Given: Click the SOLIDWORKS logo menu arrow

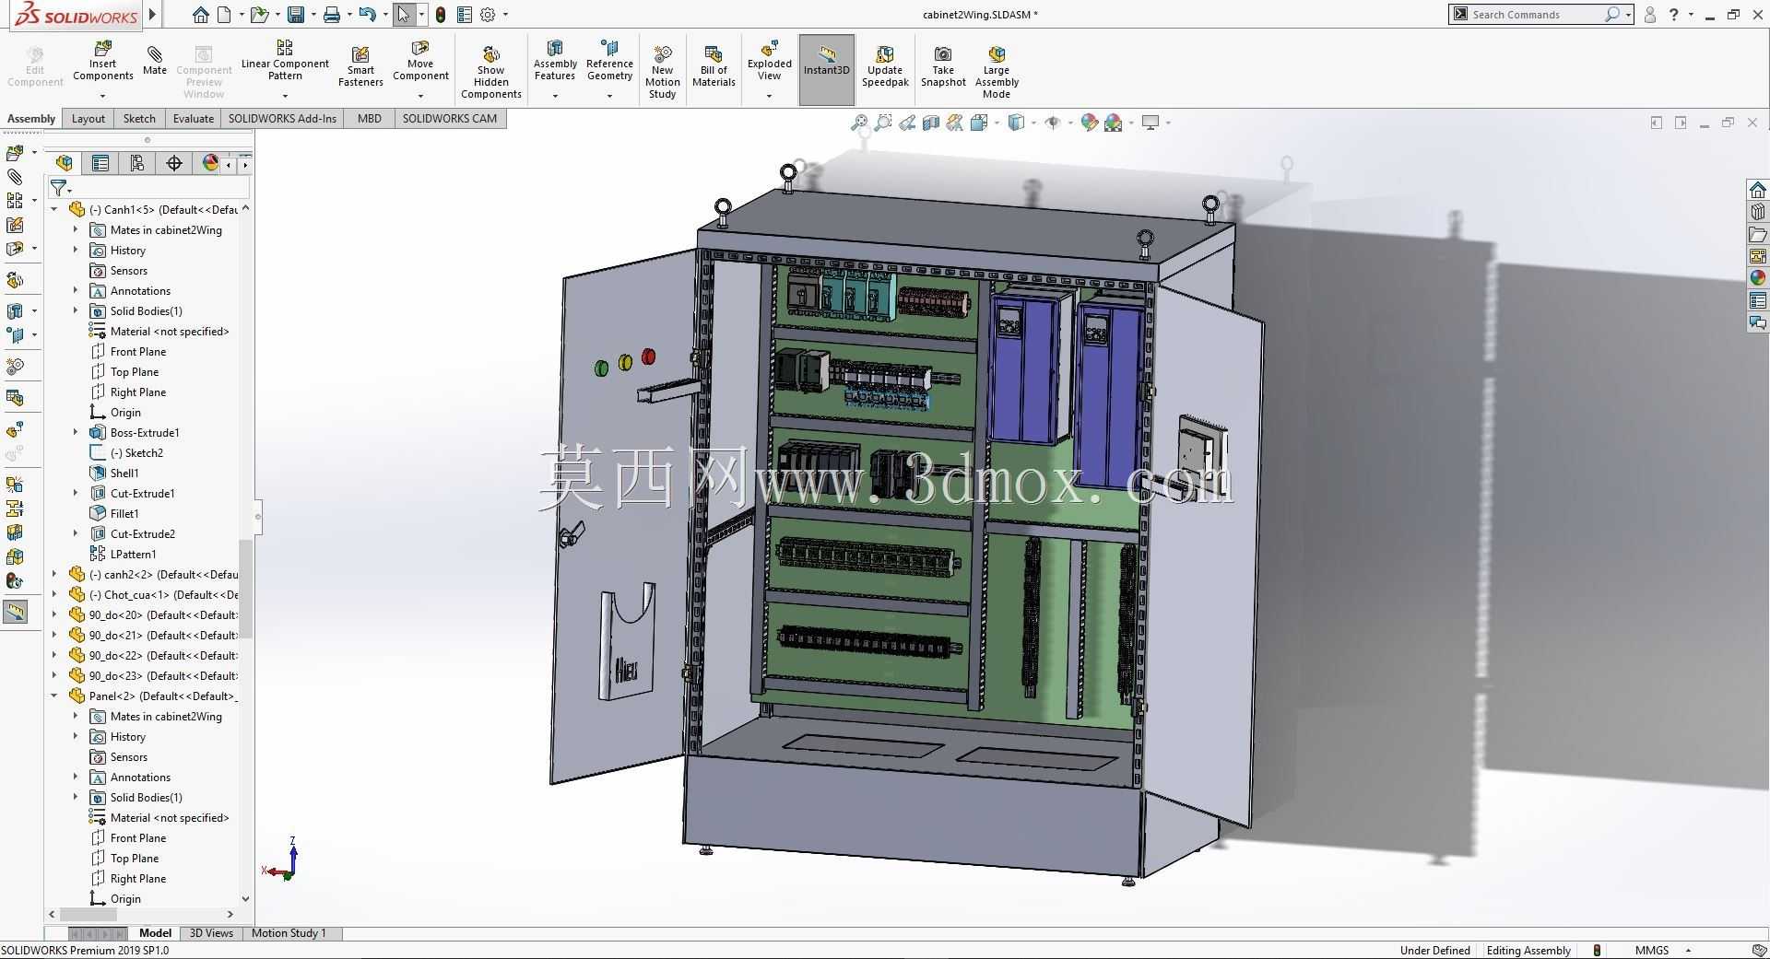Looking at the screenshot, I should 153,15.
